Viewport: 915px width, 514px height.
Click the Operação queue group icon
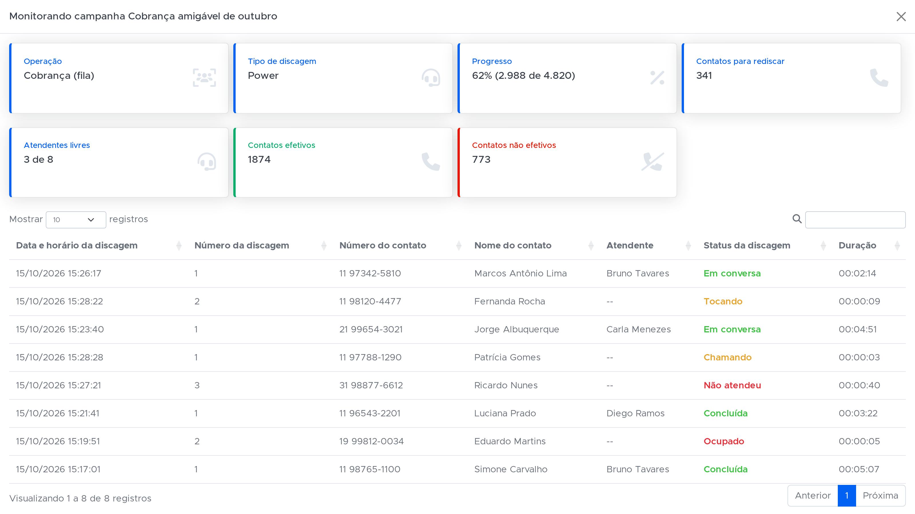tap(204, 78)
